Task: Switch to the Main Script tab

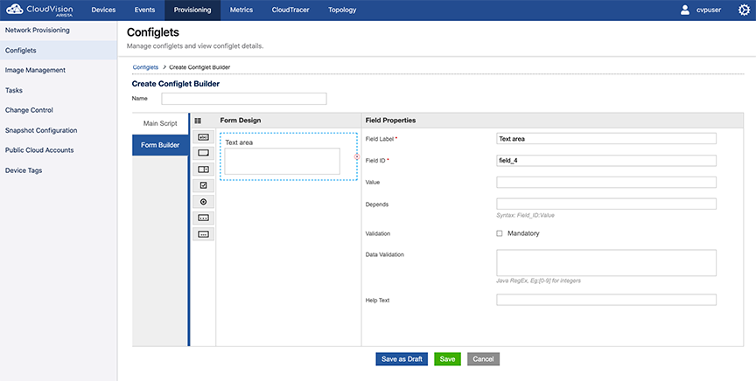Action: pyautogui.click(x=160, y=123)
